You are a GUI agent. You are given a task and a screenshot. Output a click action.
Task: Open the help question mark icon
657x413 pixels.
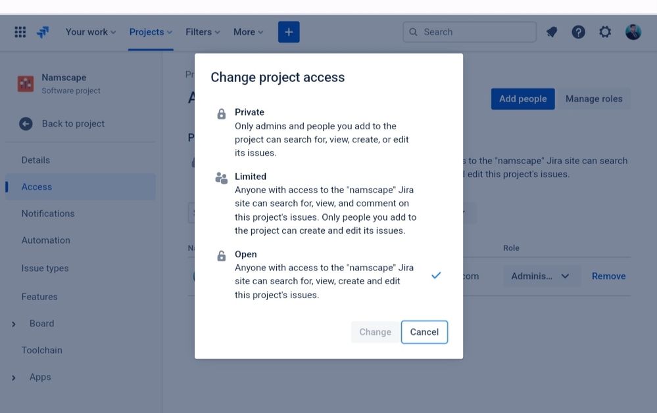pyautogui.click(x=578, y=32)
